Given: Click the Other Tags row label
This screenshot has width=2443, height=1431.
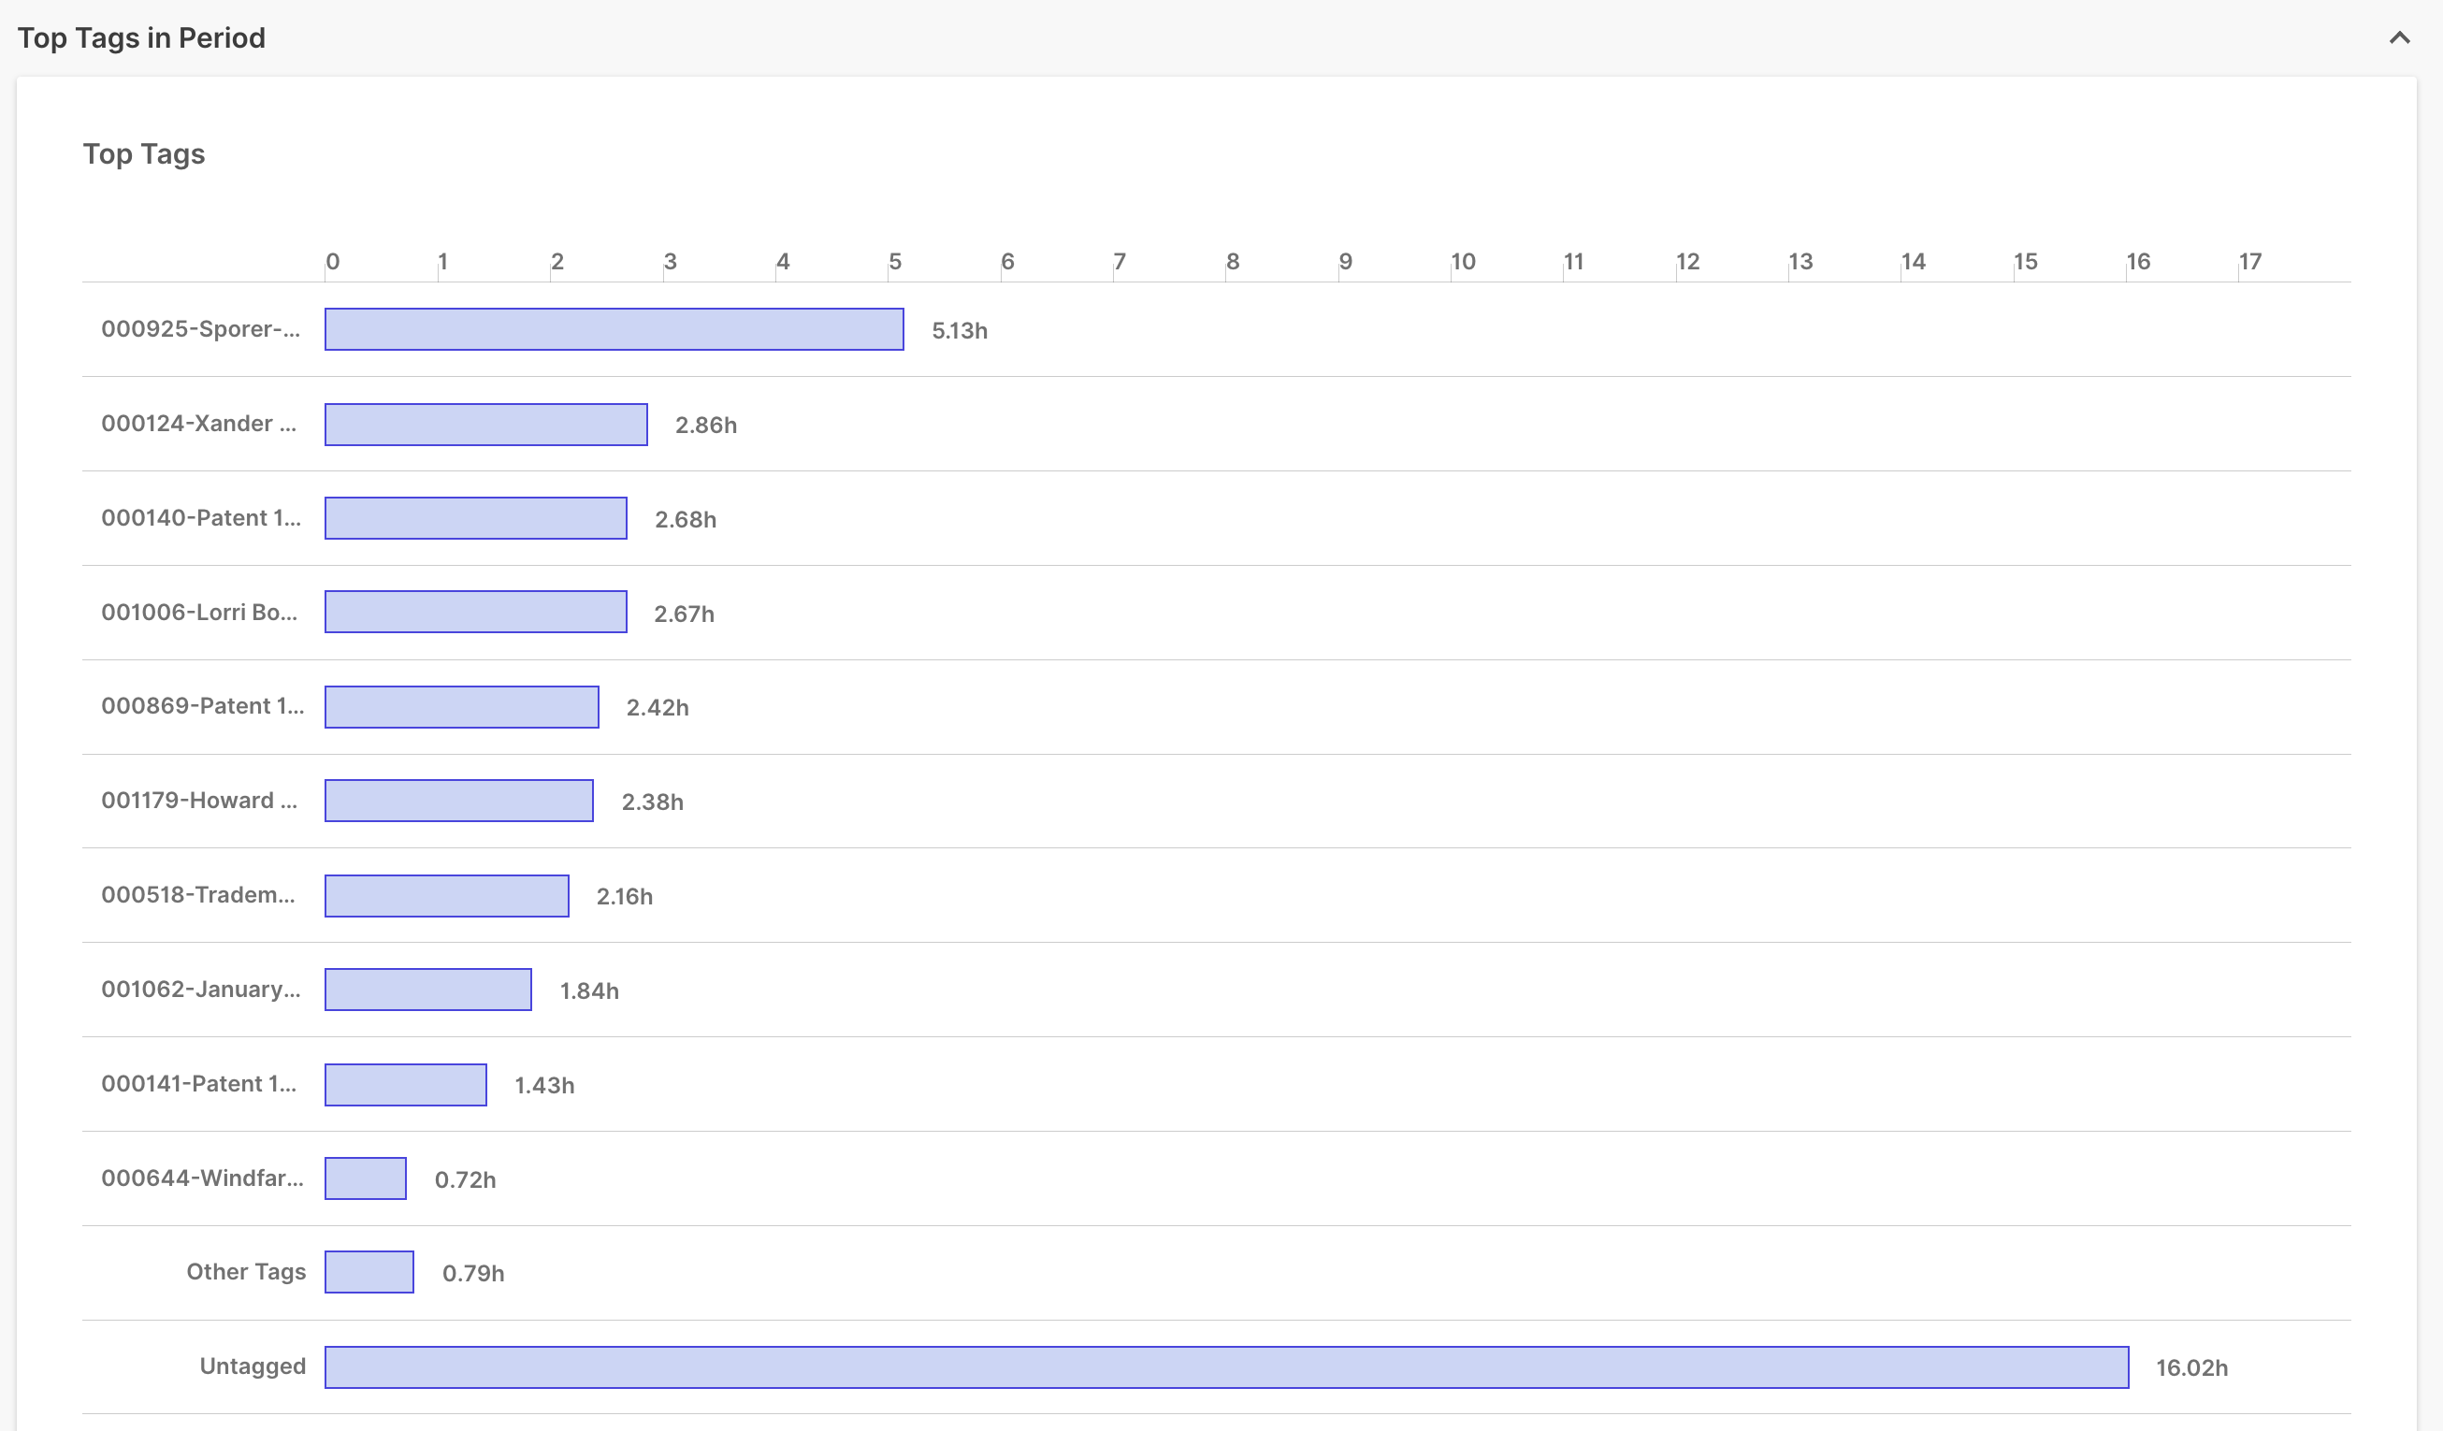Looking at the screenshot, I should pyautogui.click(x=246, y=1272).
